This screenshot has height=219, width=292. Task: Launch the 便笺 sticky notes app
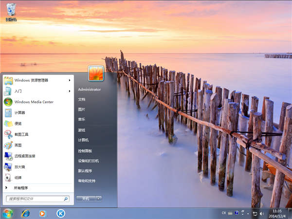pos(37,124)
